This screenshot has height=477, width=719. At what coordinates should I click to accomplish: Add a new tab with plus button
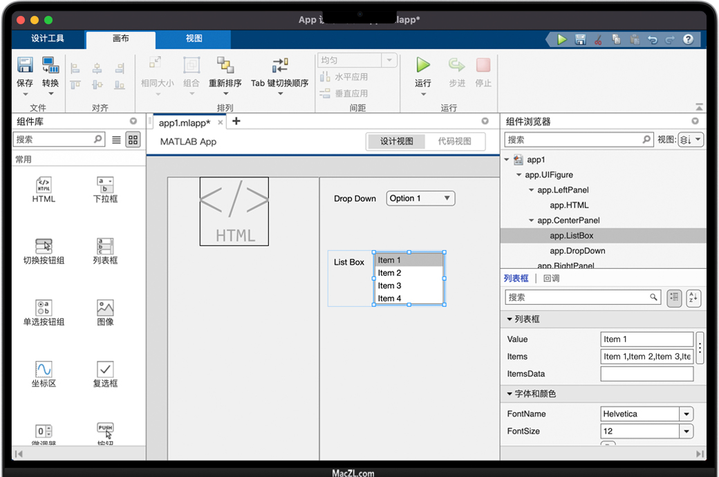tap(236, 122)
